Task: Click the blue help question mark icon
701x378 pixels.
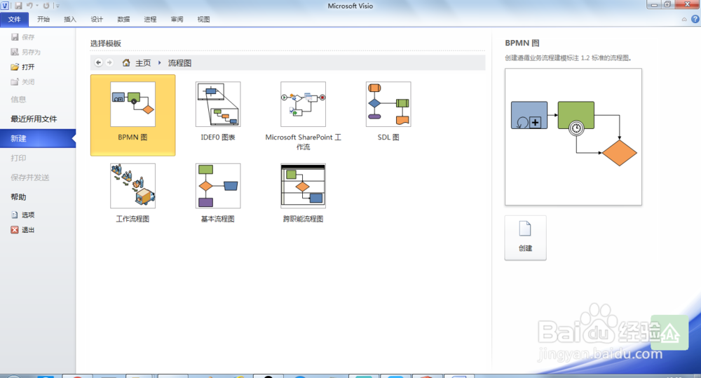Action: [x=695, y=19]
